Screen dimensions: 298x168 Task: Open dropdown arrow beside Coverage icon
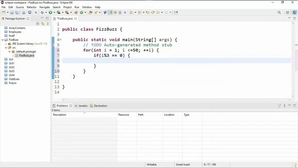62,13
